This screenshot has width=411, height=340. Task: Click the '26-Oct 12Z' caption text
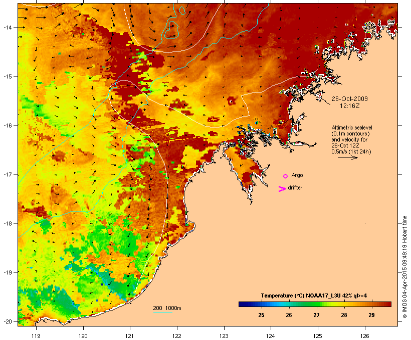point(345,145)
